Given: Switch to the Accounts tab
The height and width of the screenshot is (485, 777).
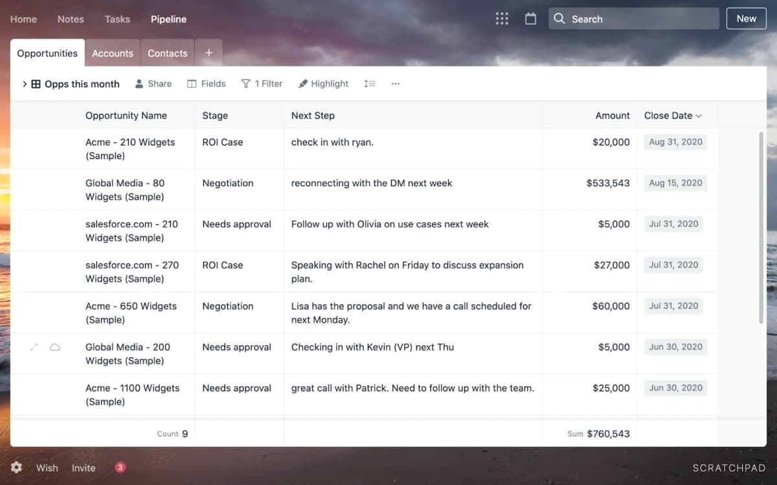Looking at the screenshot, I should tap(113, 53).
